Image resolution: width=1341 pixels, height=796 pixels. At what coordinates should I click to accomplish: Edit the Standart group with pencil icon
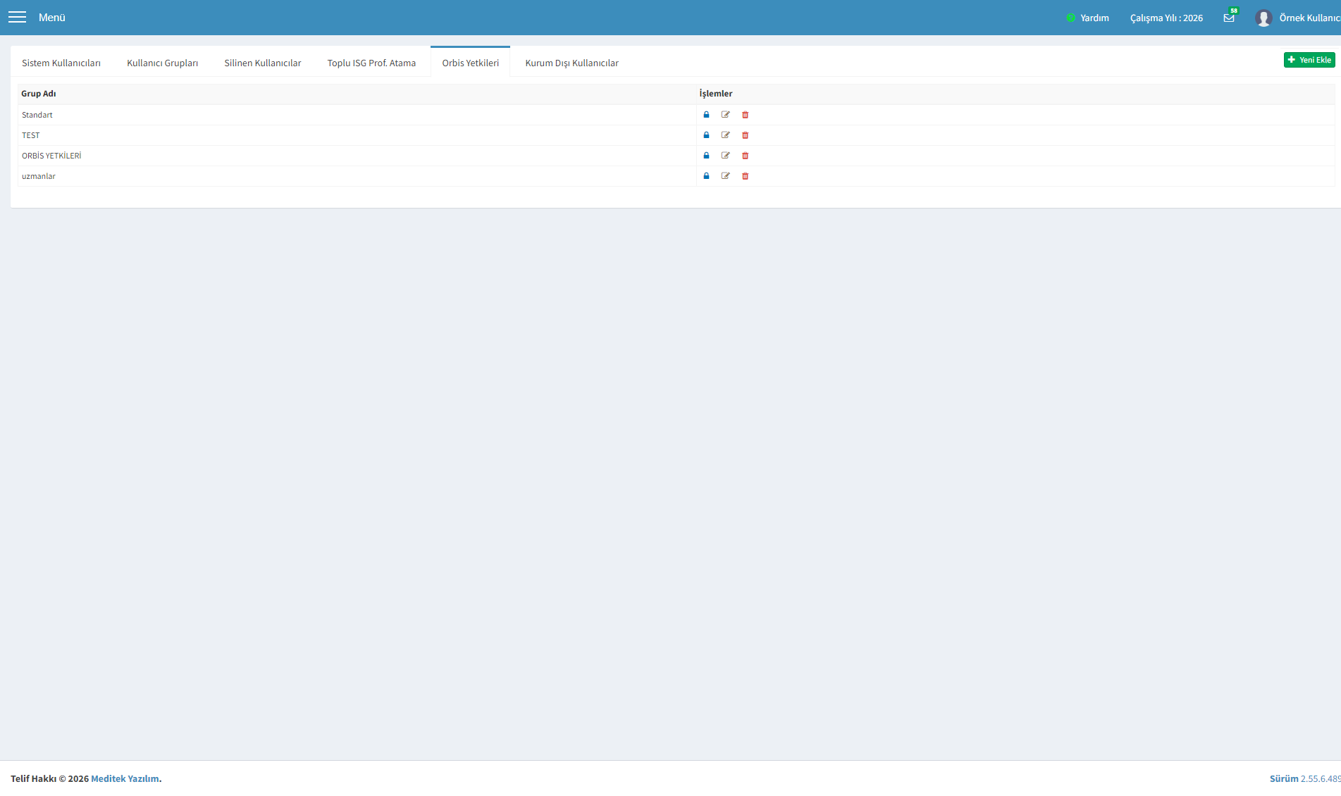tap(726, 115)
